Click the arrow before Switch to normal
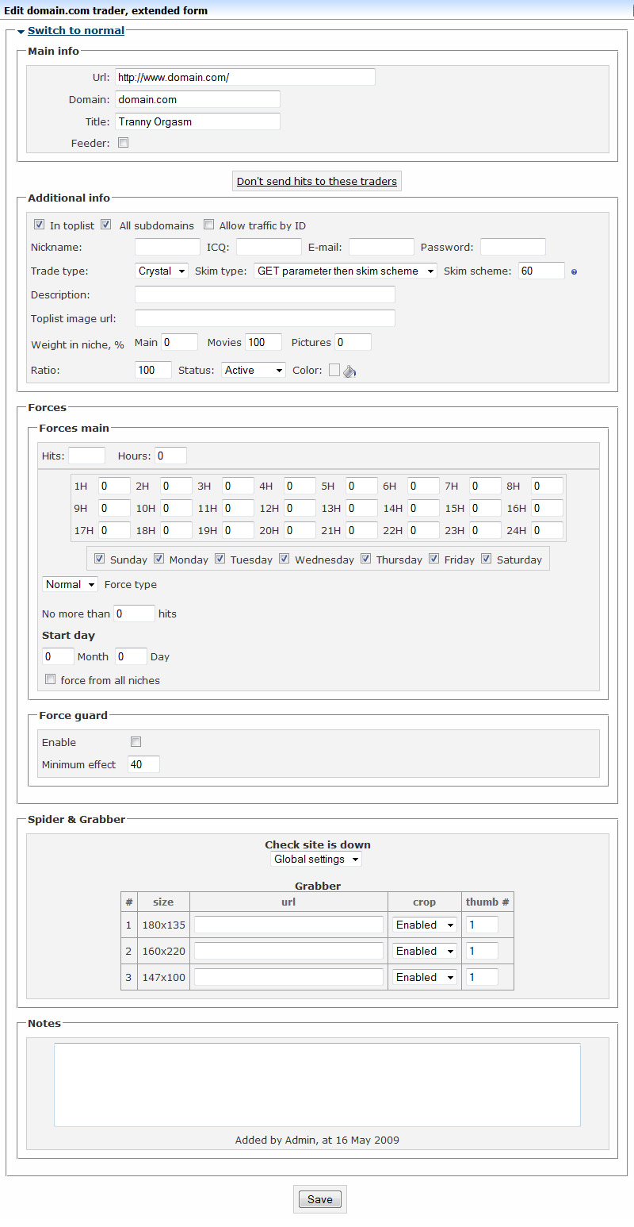 coord(21,32)
